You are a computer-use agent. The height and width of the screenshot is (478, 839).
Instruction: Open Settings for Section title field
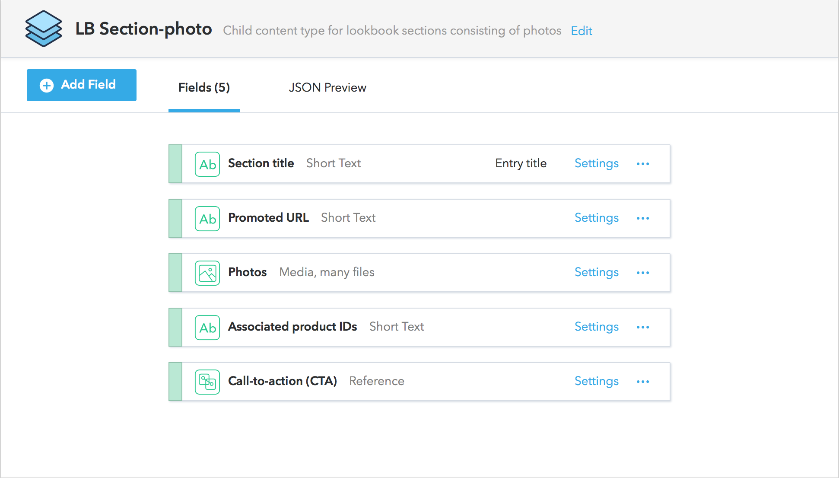coord(596,163)
